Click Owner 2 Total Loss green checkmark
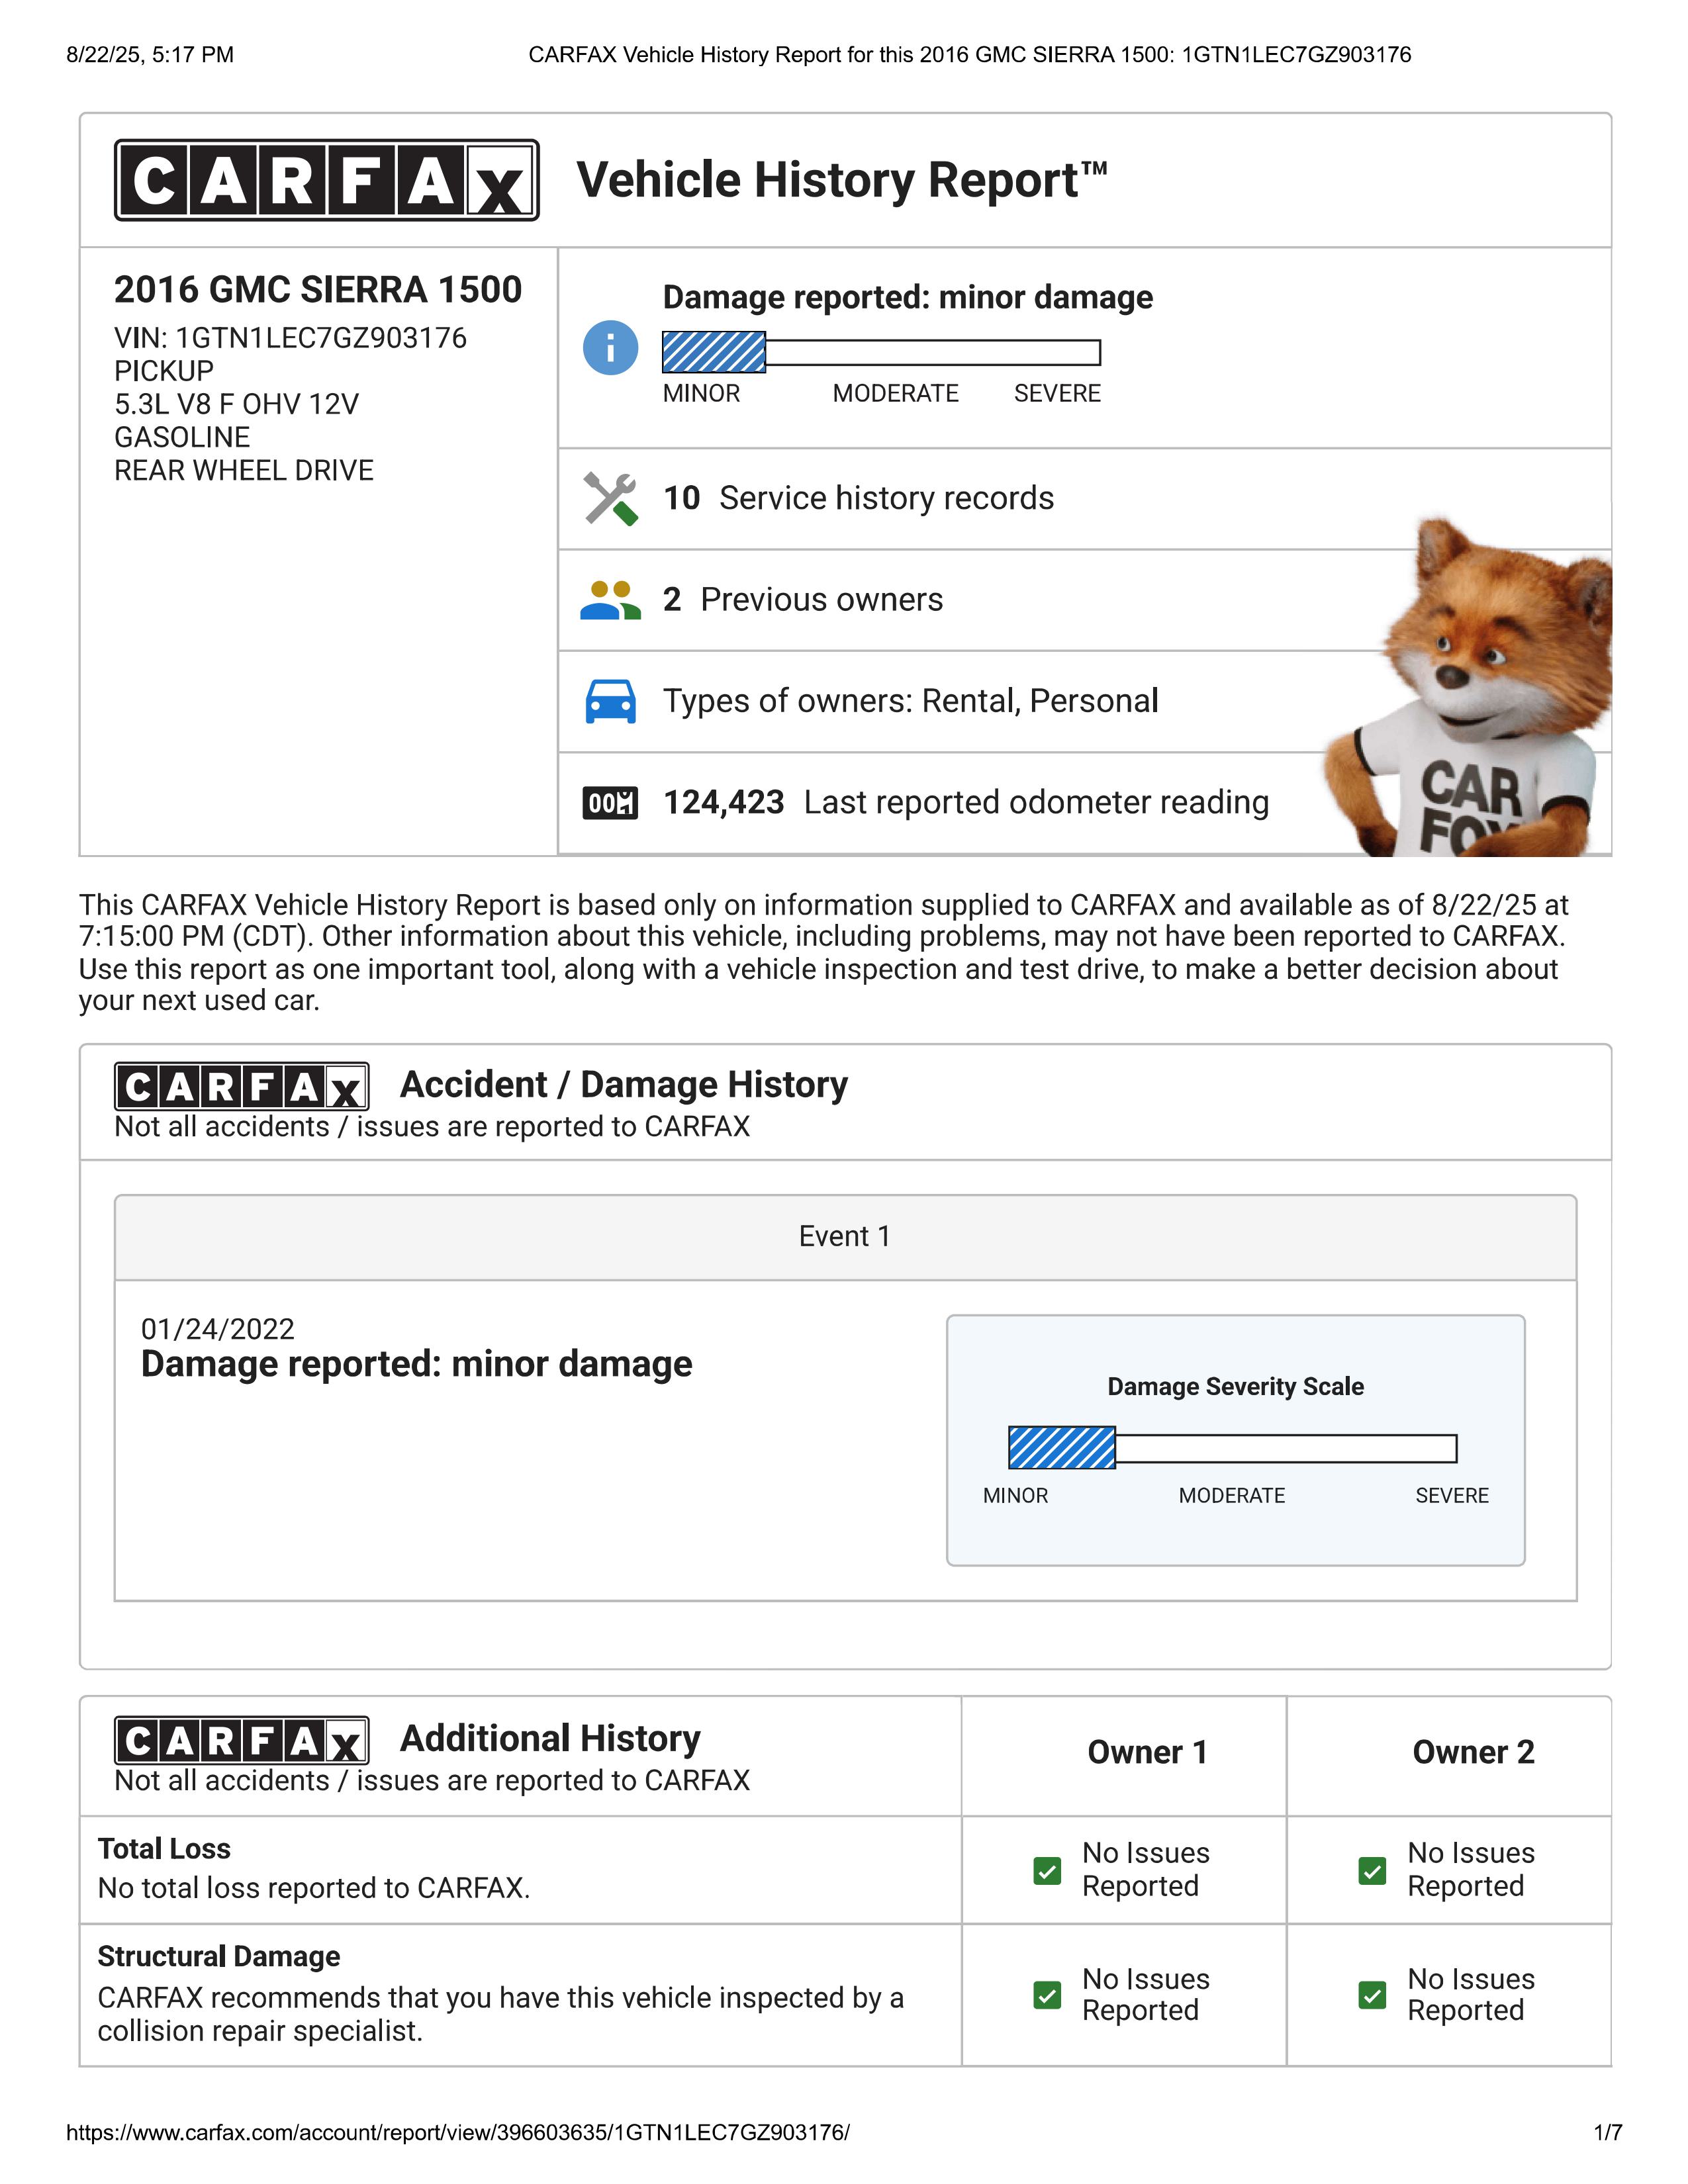This screenshot has height=2184, width=1688. (1372, 1870)
